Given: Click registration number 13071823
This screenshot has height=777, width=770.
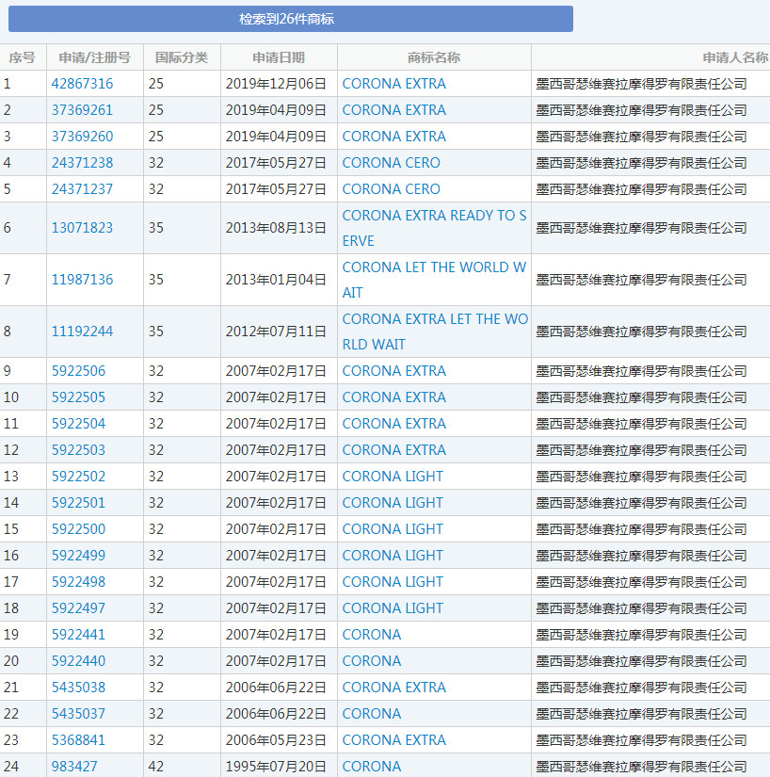Looking at the screenshot, I should click(82, 228).
